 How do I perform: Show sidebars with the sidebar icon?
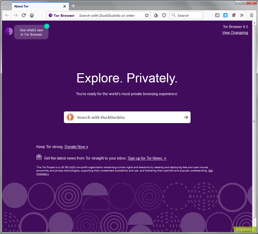217,15
